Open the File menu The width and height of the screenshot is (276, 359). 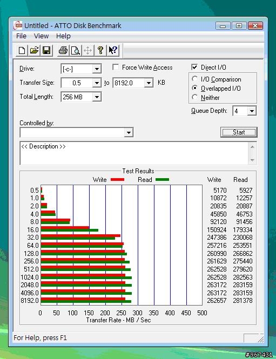coord(21,36)
